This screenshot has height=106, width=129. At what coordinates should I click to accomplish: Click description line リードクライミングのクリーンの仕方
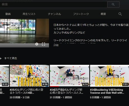click(x=90, y=40)
